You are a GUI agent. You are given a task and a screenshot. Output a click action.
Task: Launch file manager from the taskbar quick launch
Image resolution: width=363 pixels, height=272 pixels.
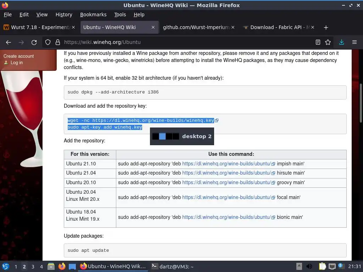51,266
